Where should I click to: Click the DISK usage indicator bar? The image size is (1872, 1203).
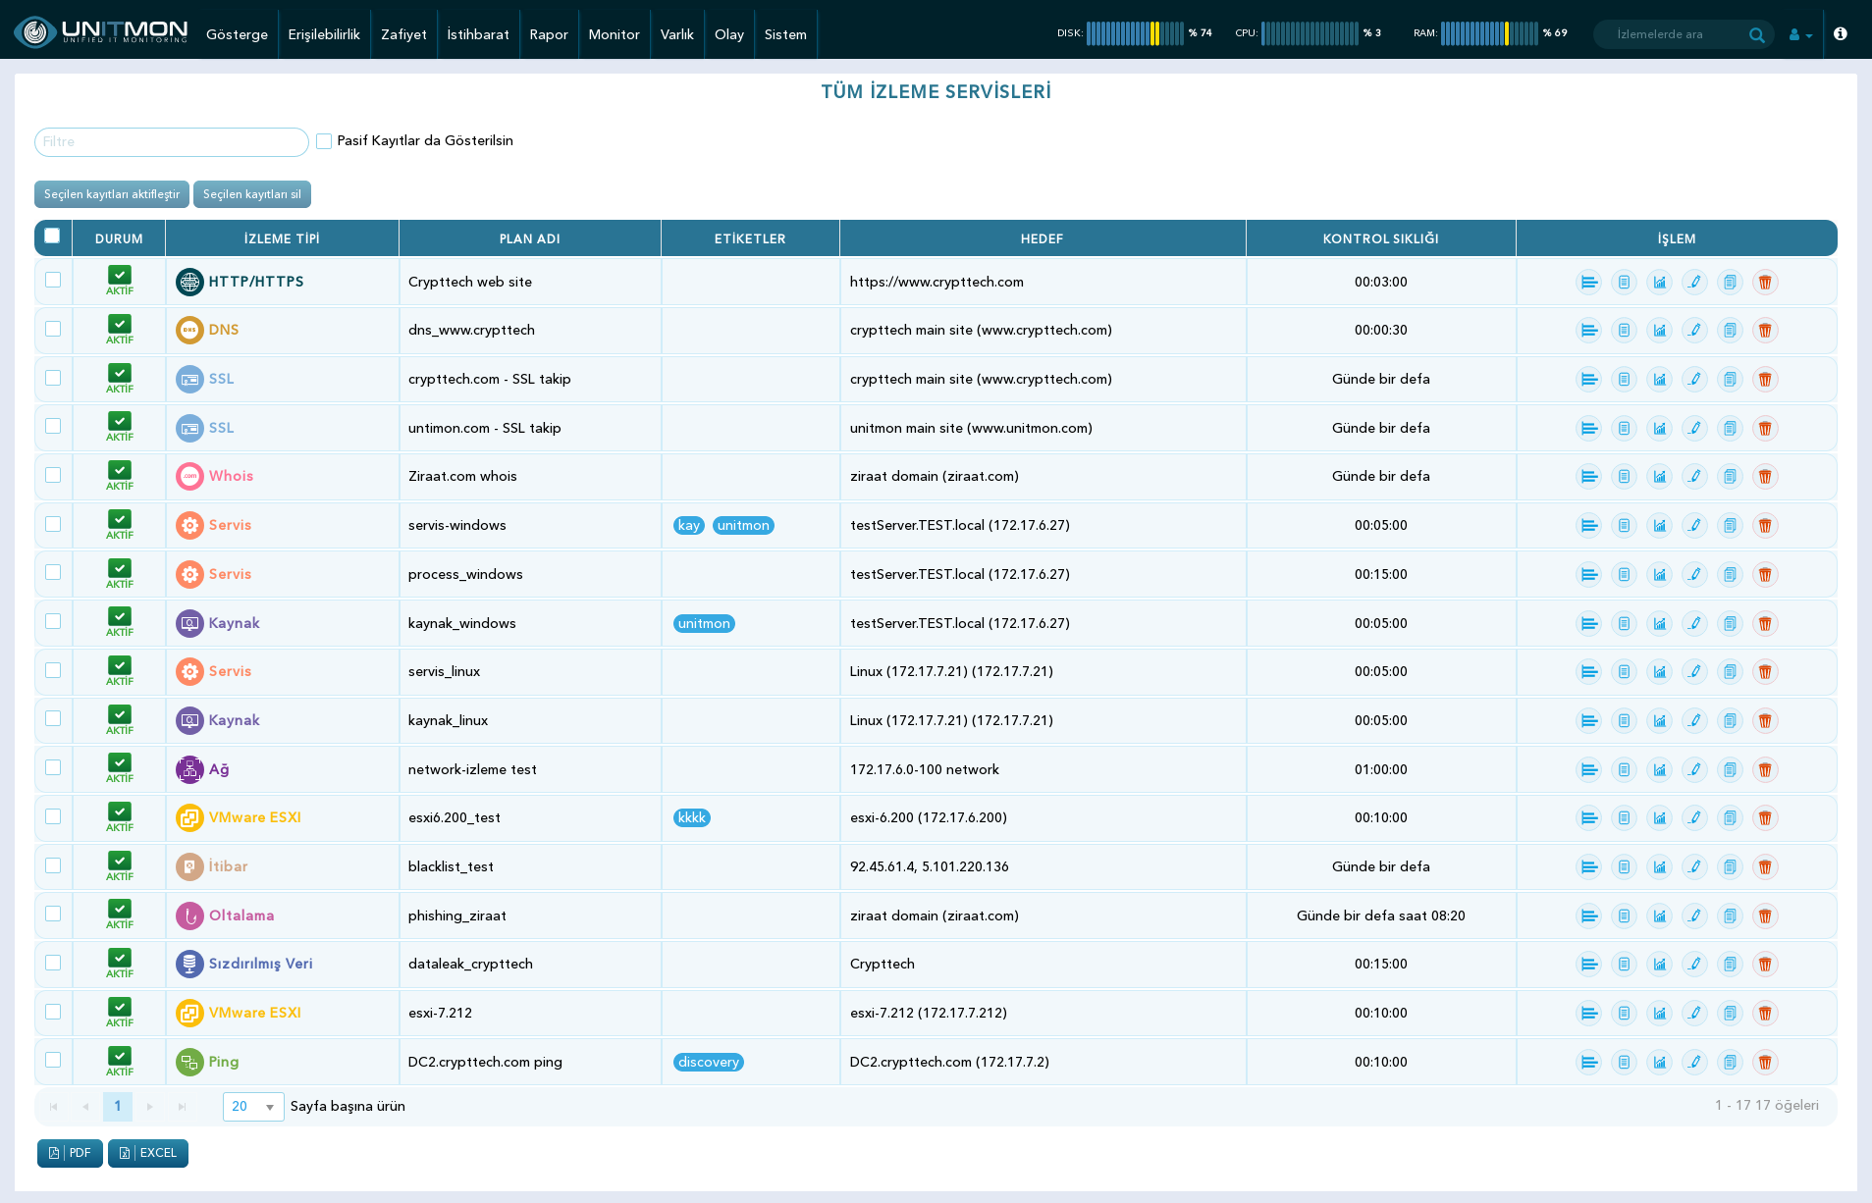coord(1134,33)
